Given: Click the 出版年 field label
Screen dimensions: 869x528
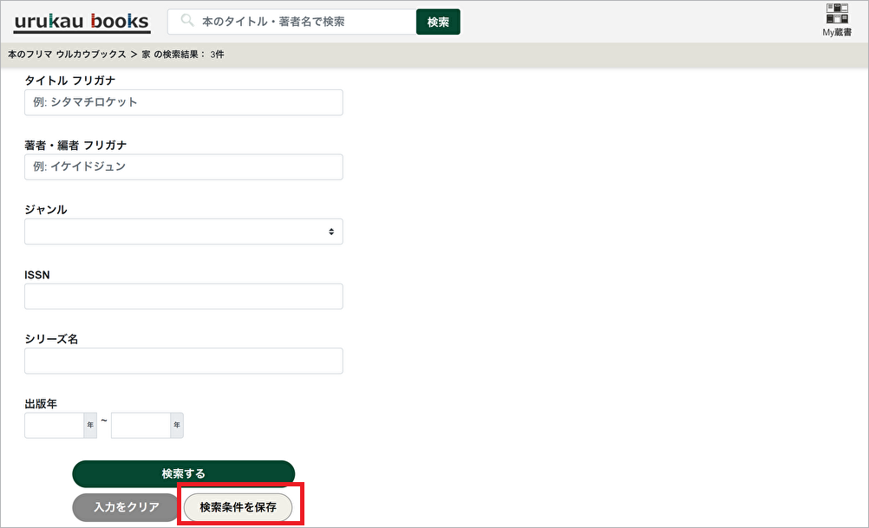Looking at the screenshot, I should tap(41, 404).
